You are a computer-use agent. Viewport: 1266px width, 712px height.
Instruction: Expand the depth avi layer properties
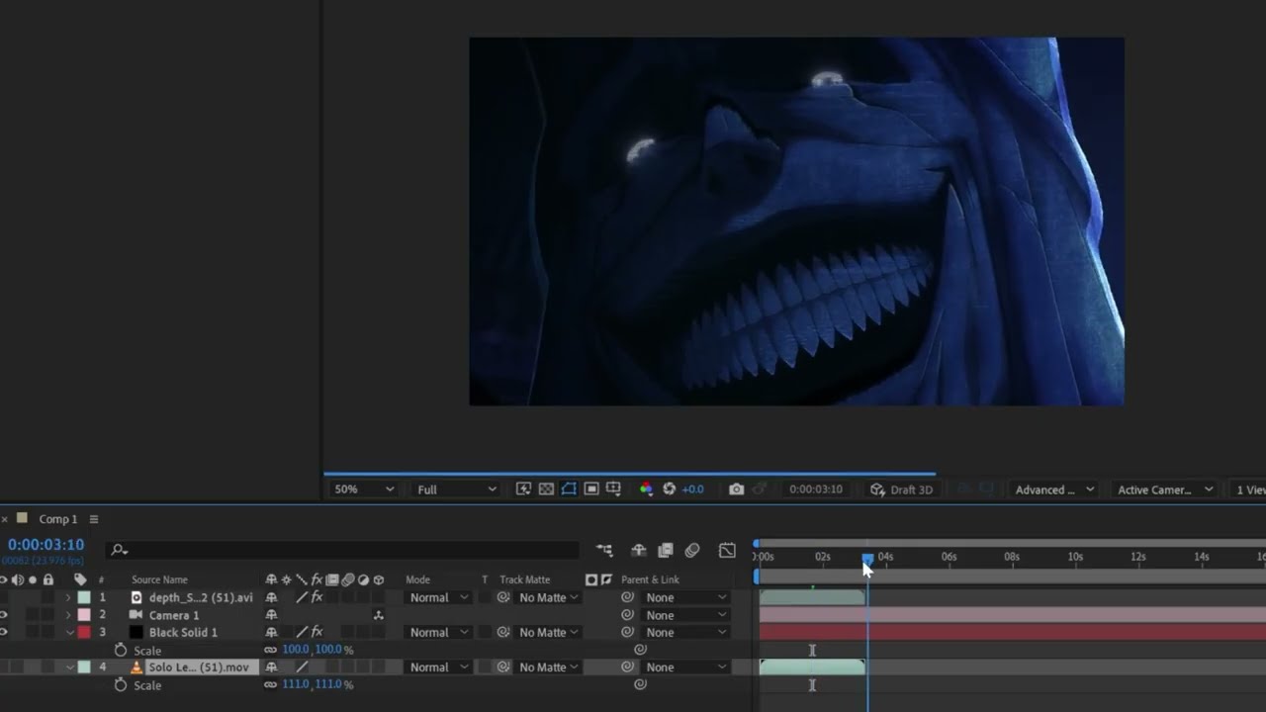point(68,598)
